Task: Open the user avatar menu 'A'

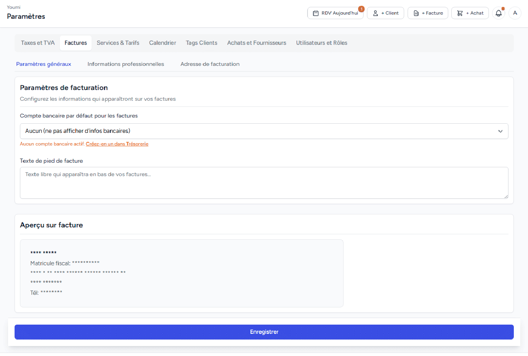Action: tap(515, 13)
